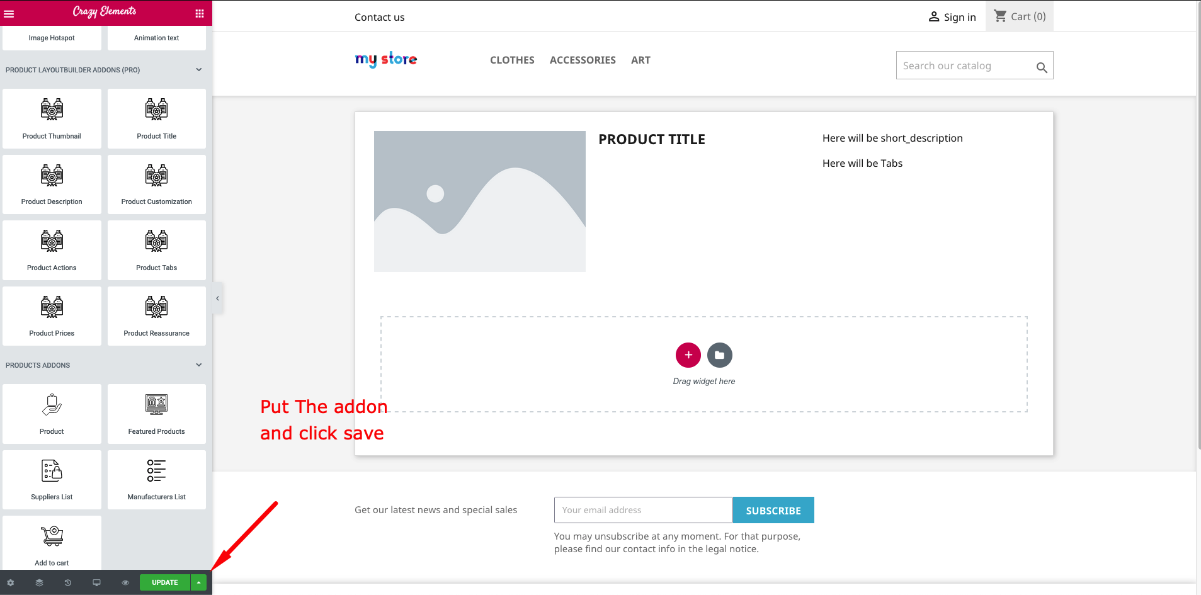Collapse the Products Addons section
Image resolution: width=1201 pixels, height=595 pixels.
click(x=199, y=365)
